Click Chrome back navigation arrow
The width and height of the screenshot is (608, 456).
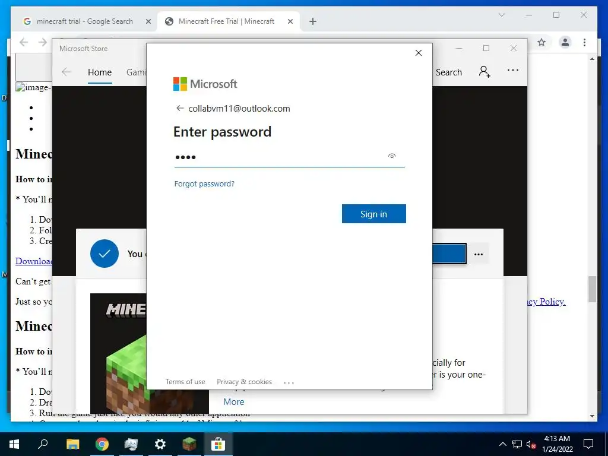pos(24,42)
